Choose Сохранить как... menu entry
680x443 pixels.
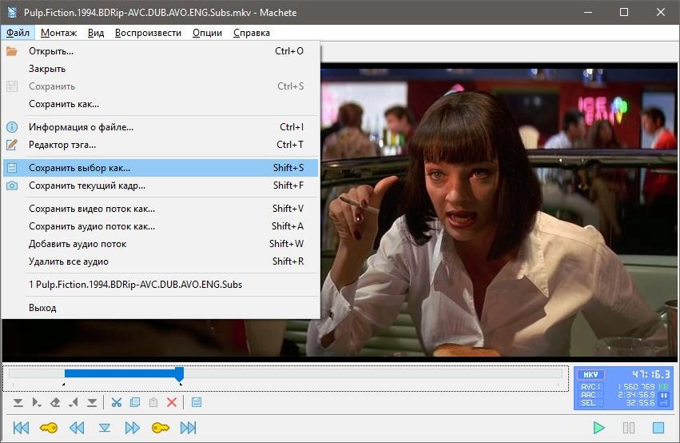point(161,104)
